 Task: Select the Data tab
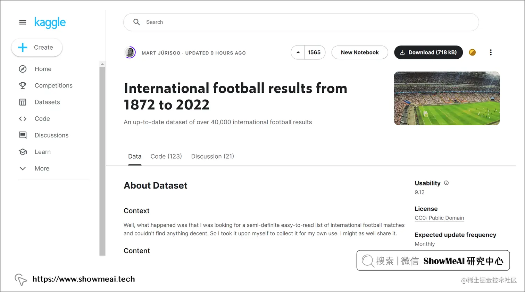[135, 157]
